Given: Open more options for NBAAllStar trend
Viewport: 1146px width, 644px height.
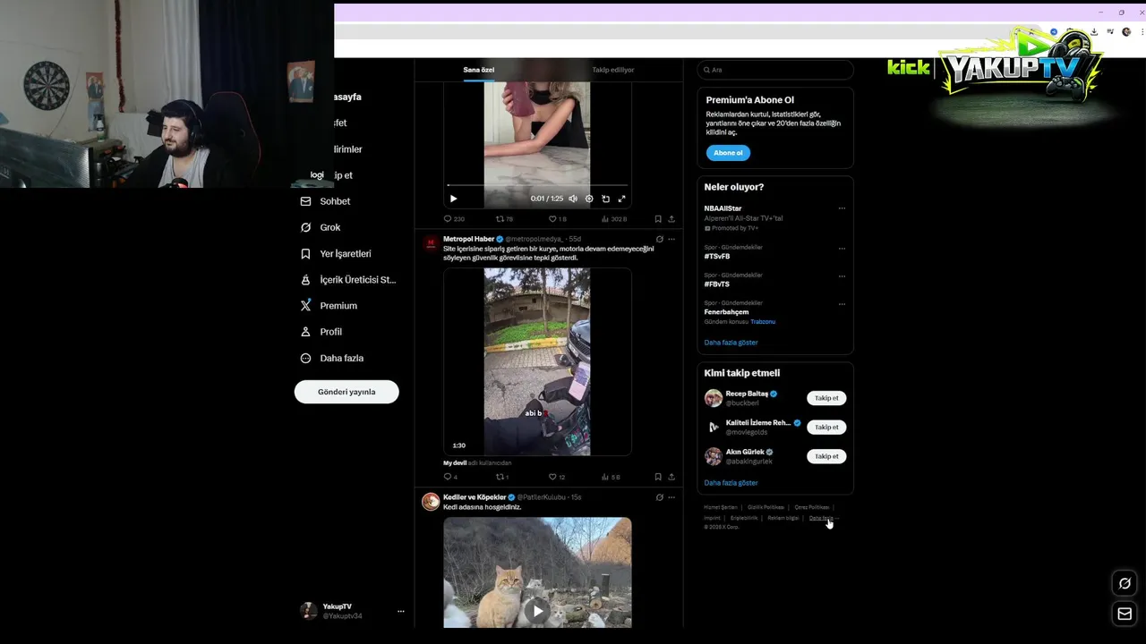Looking at the screenshot, I should point(842,208).
